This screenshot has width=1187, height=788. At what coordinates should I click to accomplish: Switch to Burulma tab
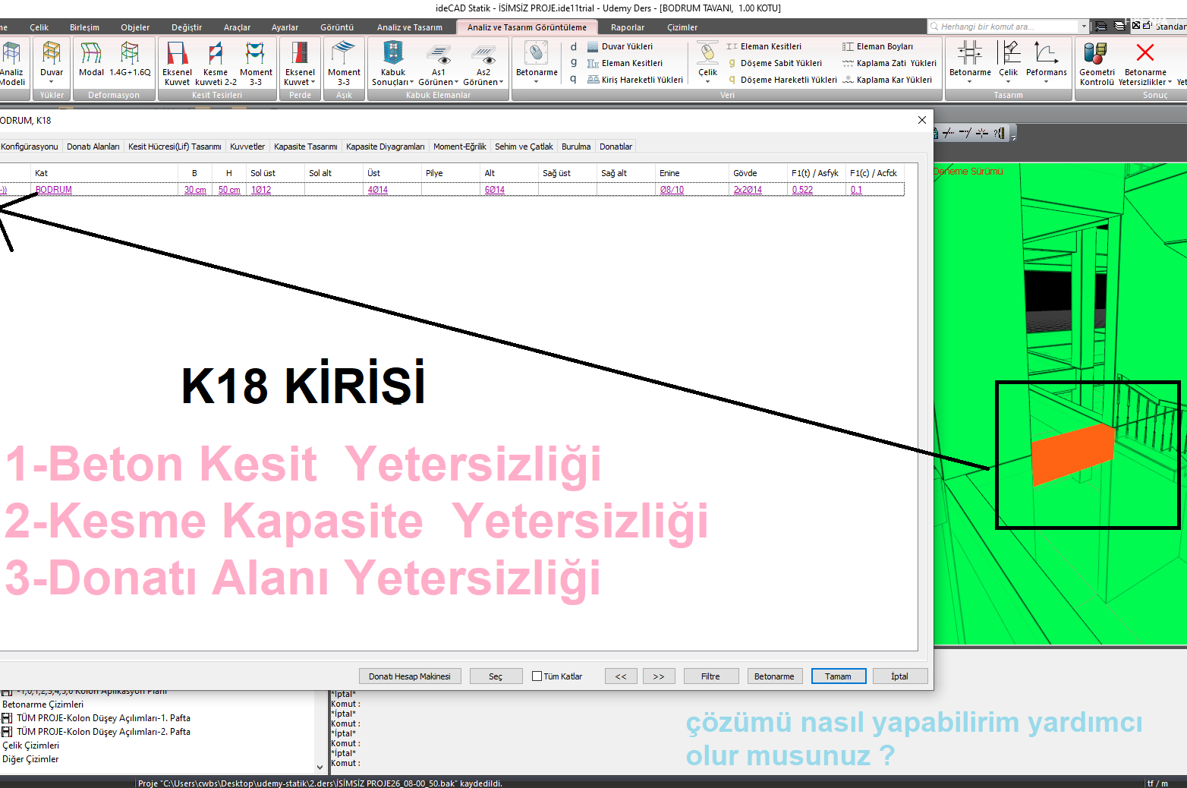576,147
